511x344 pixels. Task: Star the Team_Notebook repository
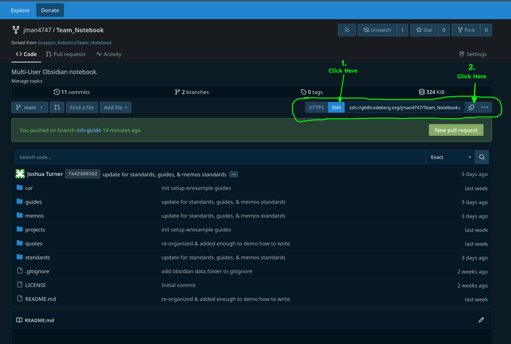[424, 30]
